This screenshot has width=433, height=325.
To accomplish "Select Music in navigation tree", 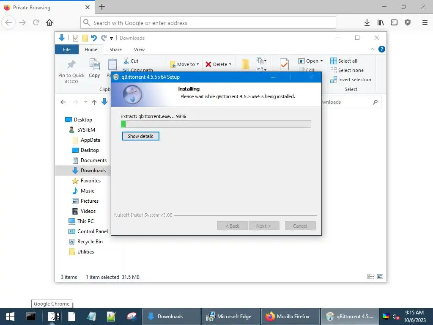I will (83, 191).
